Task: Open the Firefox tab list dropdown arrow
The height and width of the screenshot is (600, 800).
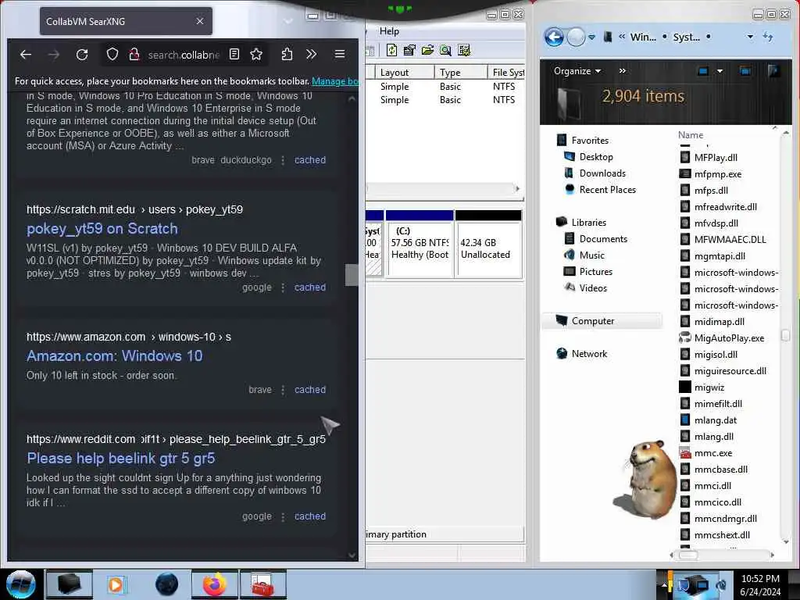Action: (288, 21)
